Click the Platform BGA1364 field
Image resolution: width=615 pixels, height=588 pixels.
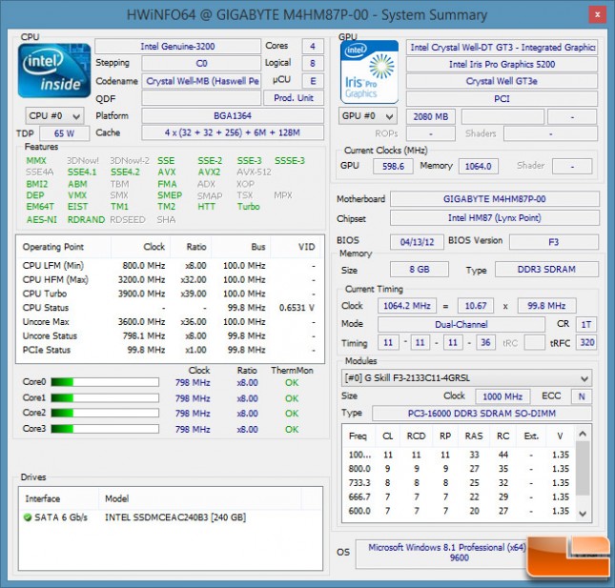click(233, 116)
